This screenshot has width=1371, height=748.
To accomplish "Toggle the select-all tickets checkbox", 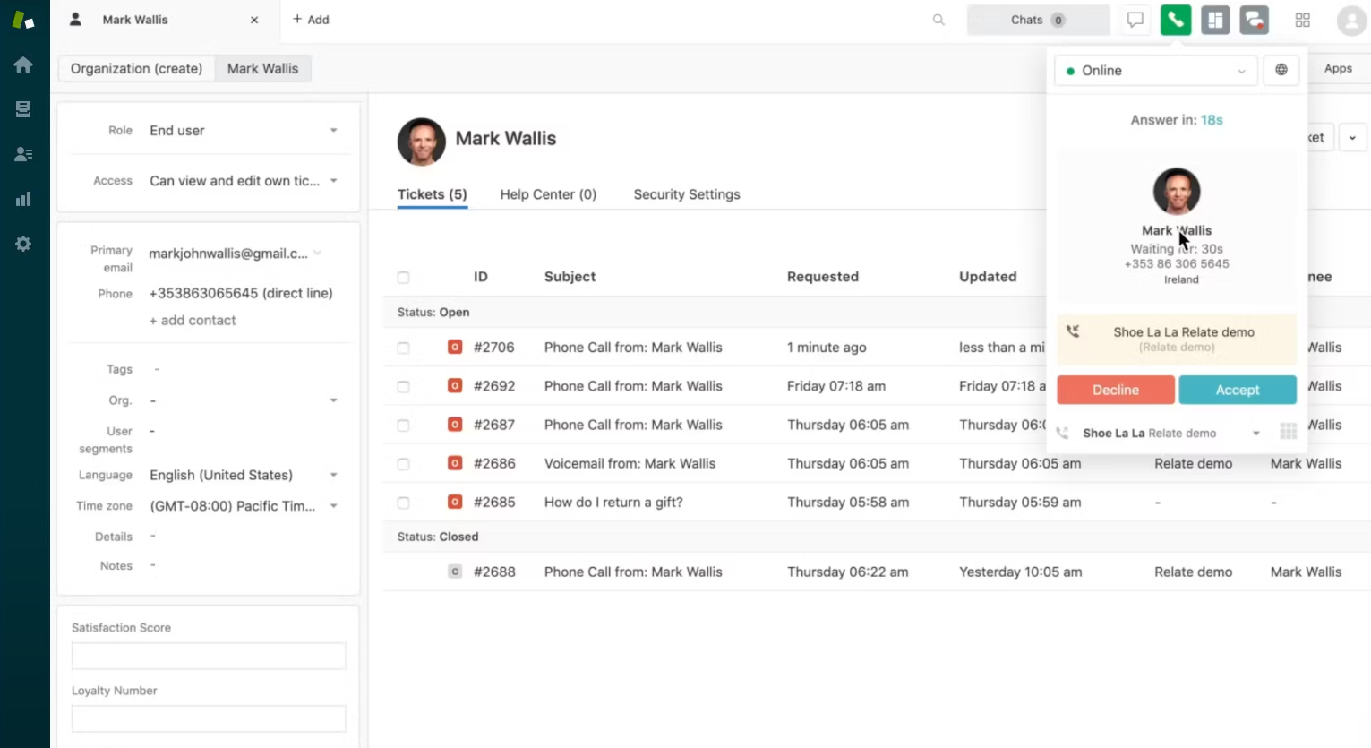I will (403, 278).
